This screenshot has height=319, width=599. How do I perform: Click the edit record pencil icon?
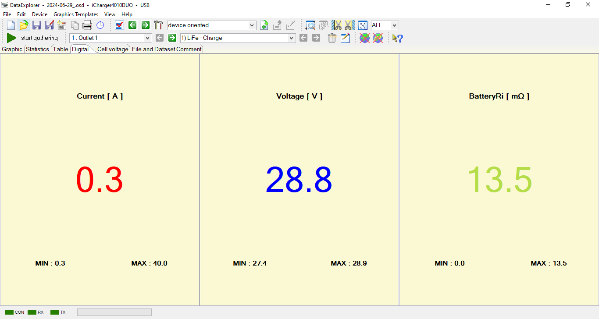pyautogui.click(x=346, y=38)
